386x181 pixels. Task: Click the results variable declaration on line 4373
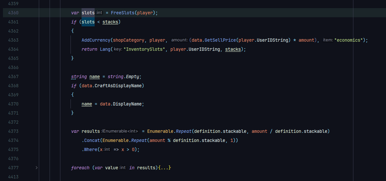coord(91,132)
